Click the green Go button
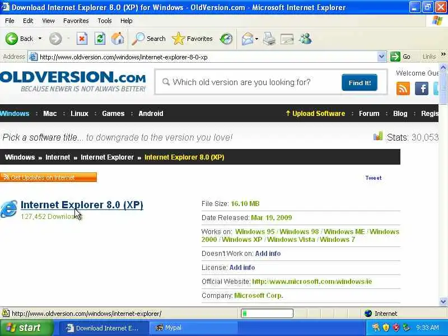Image resolution: width=448 pixels, height=336 pixels. (400, 57)
